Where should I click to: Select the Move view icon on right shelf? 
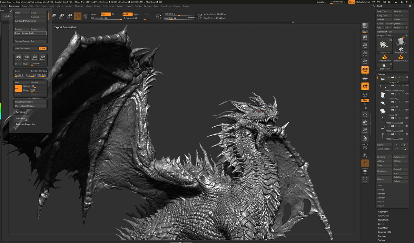[365, 122]
